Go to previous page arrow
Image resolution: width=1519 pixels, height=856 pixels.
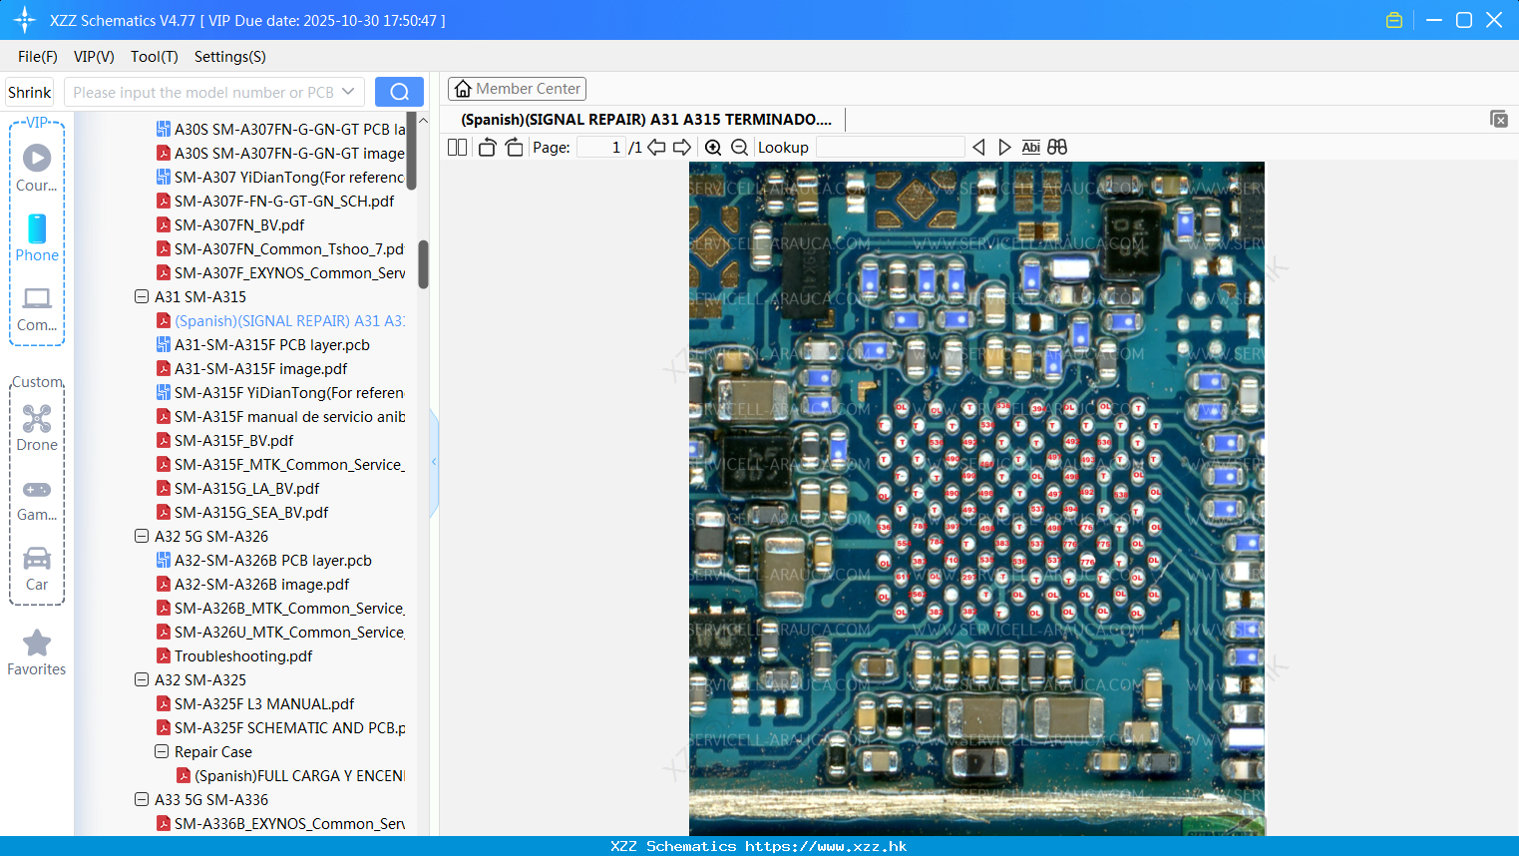point(656,147)
